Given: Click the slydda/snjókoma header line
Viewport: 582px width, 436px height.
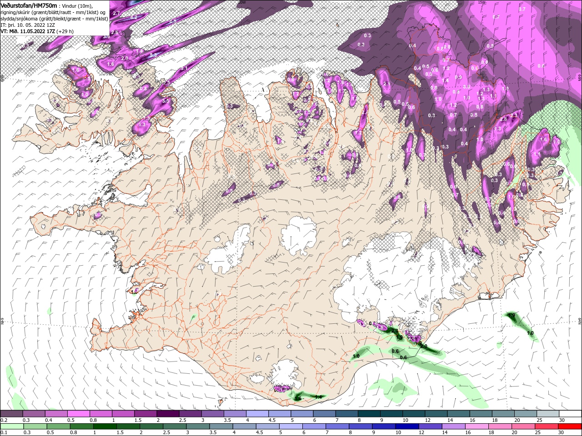Looking at the screenshot, I should click(54, 18).
